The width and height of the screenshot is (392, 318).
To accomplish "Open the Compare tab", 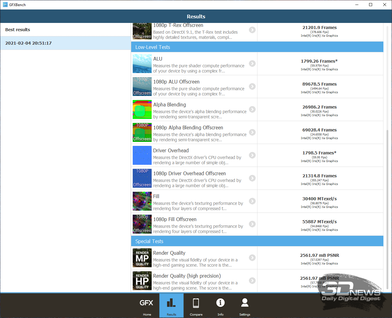I will [196, 305].
